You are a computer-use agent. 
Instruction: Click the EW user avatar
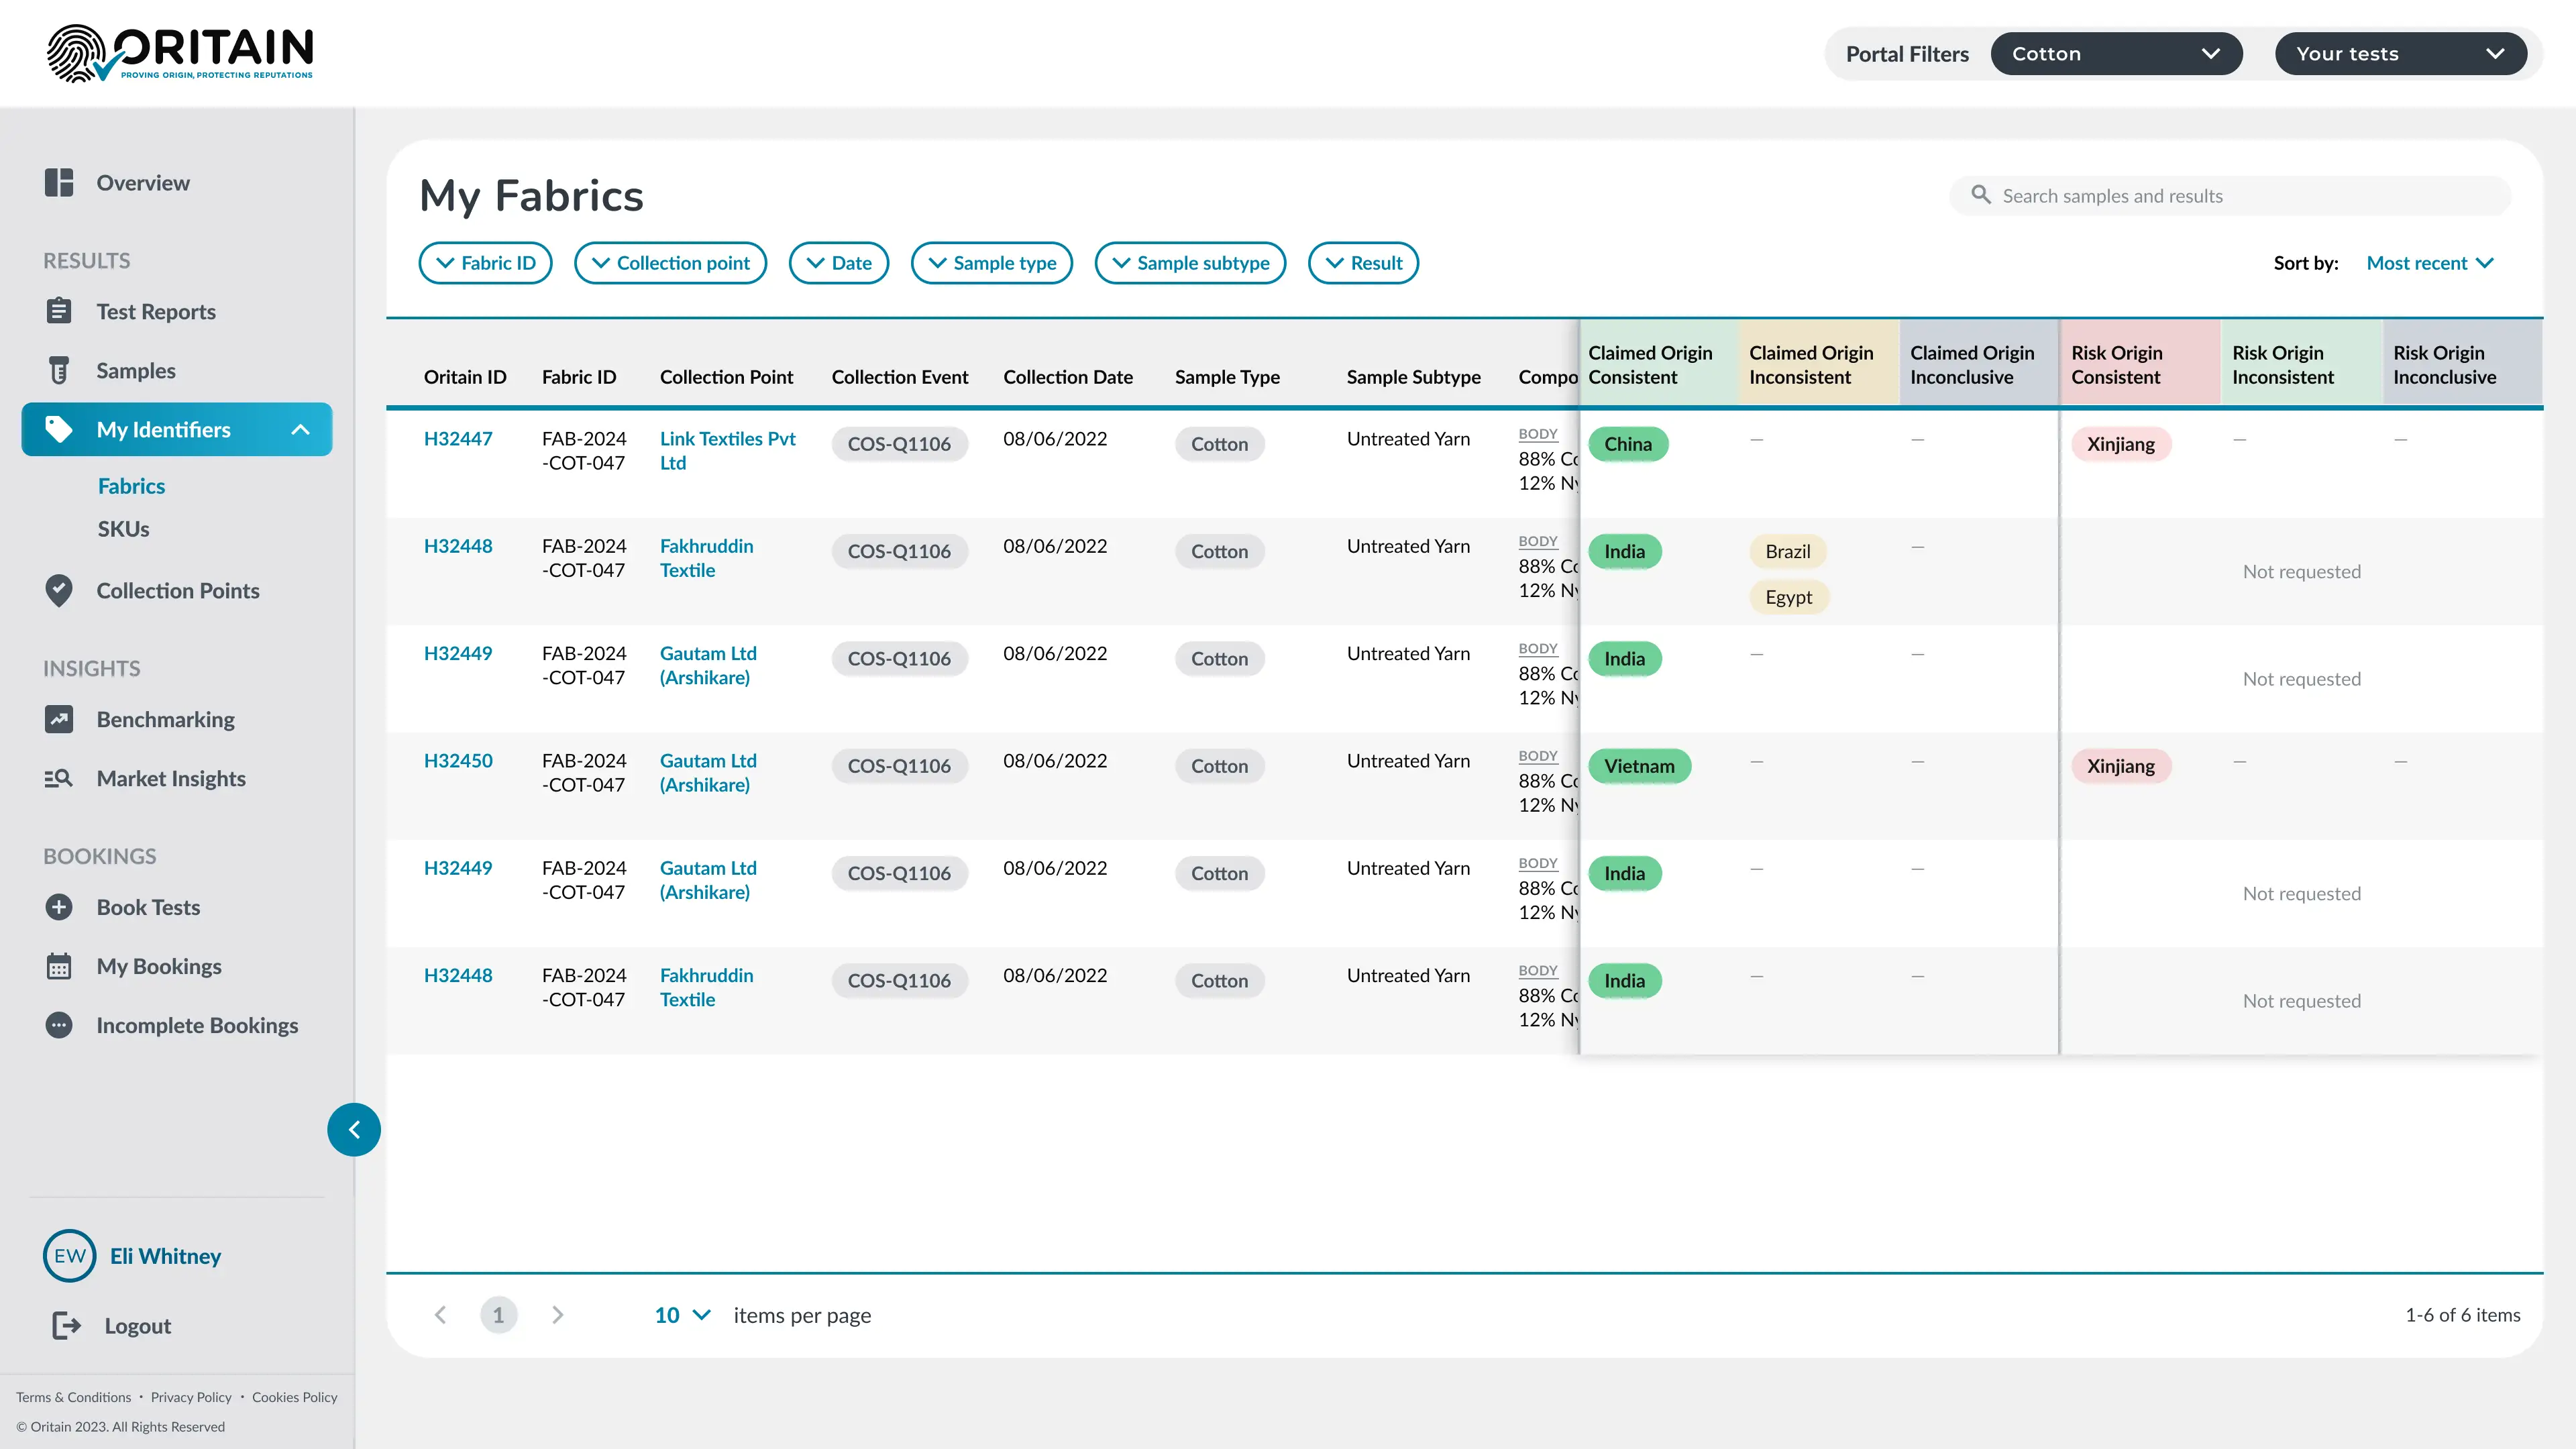coord(70,1256)
